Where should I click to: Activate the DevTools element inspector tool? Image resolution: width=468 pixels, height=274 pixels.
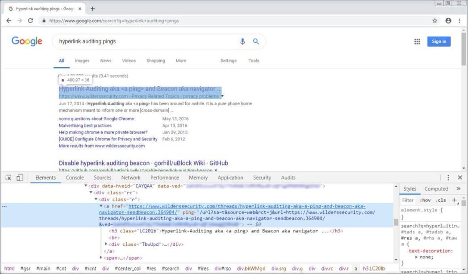[8, 177]
